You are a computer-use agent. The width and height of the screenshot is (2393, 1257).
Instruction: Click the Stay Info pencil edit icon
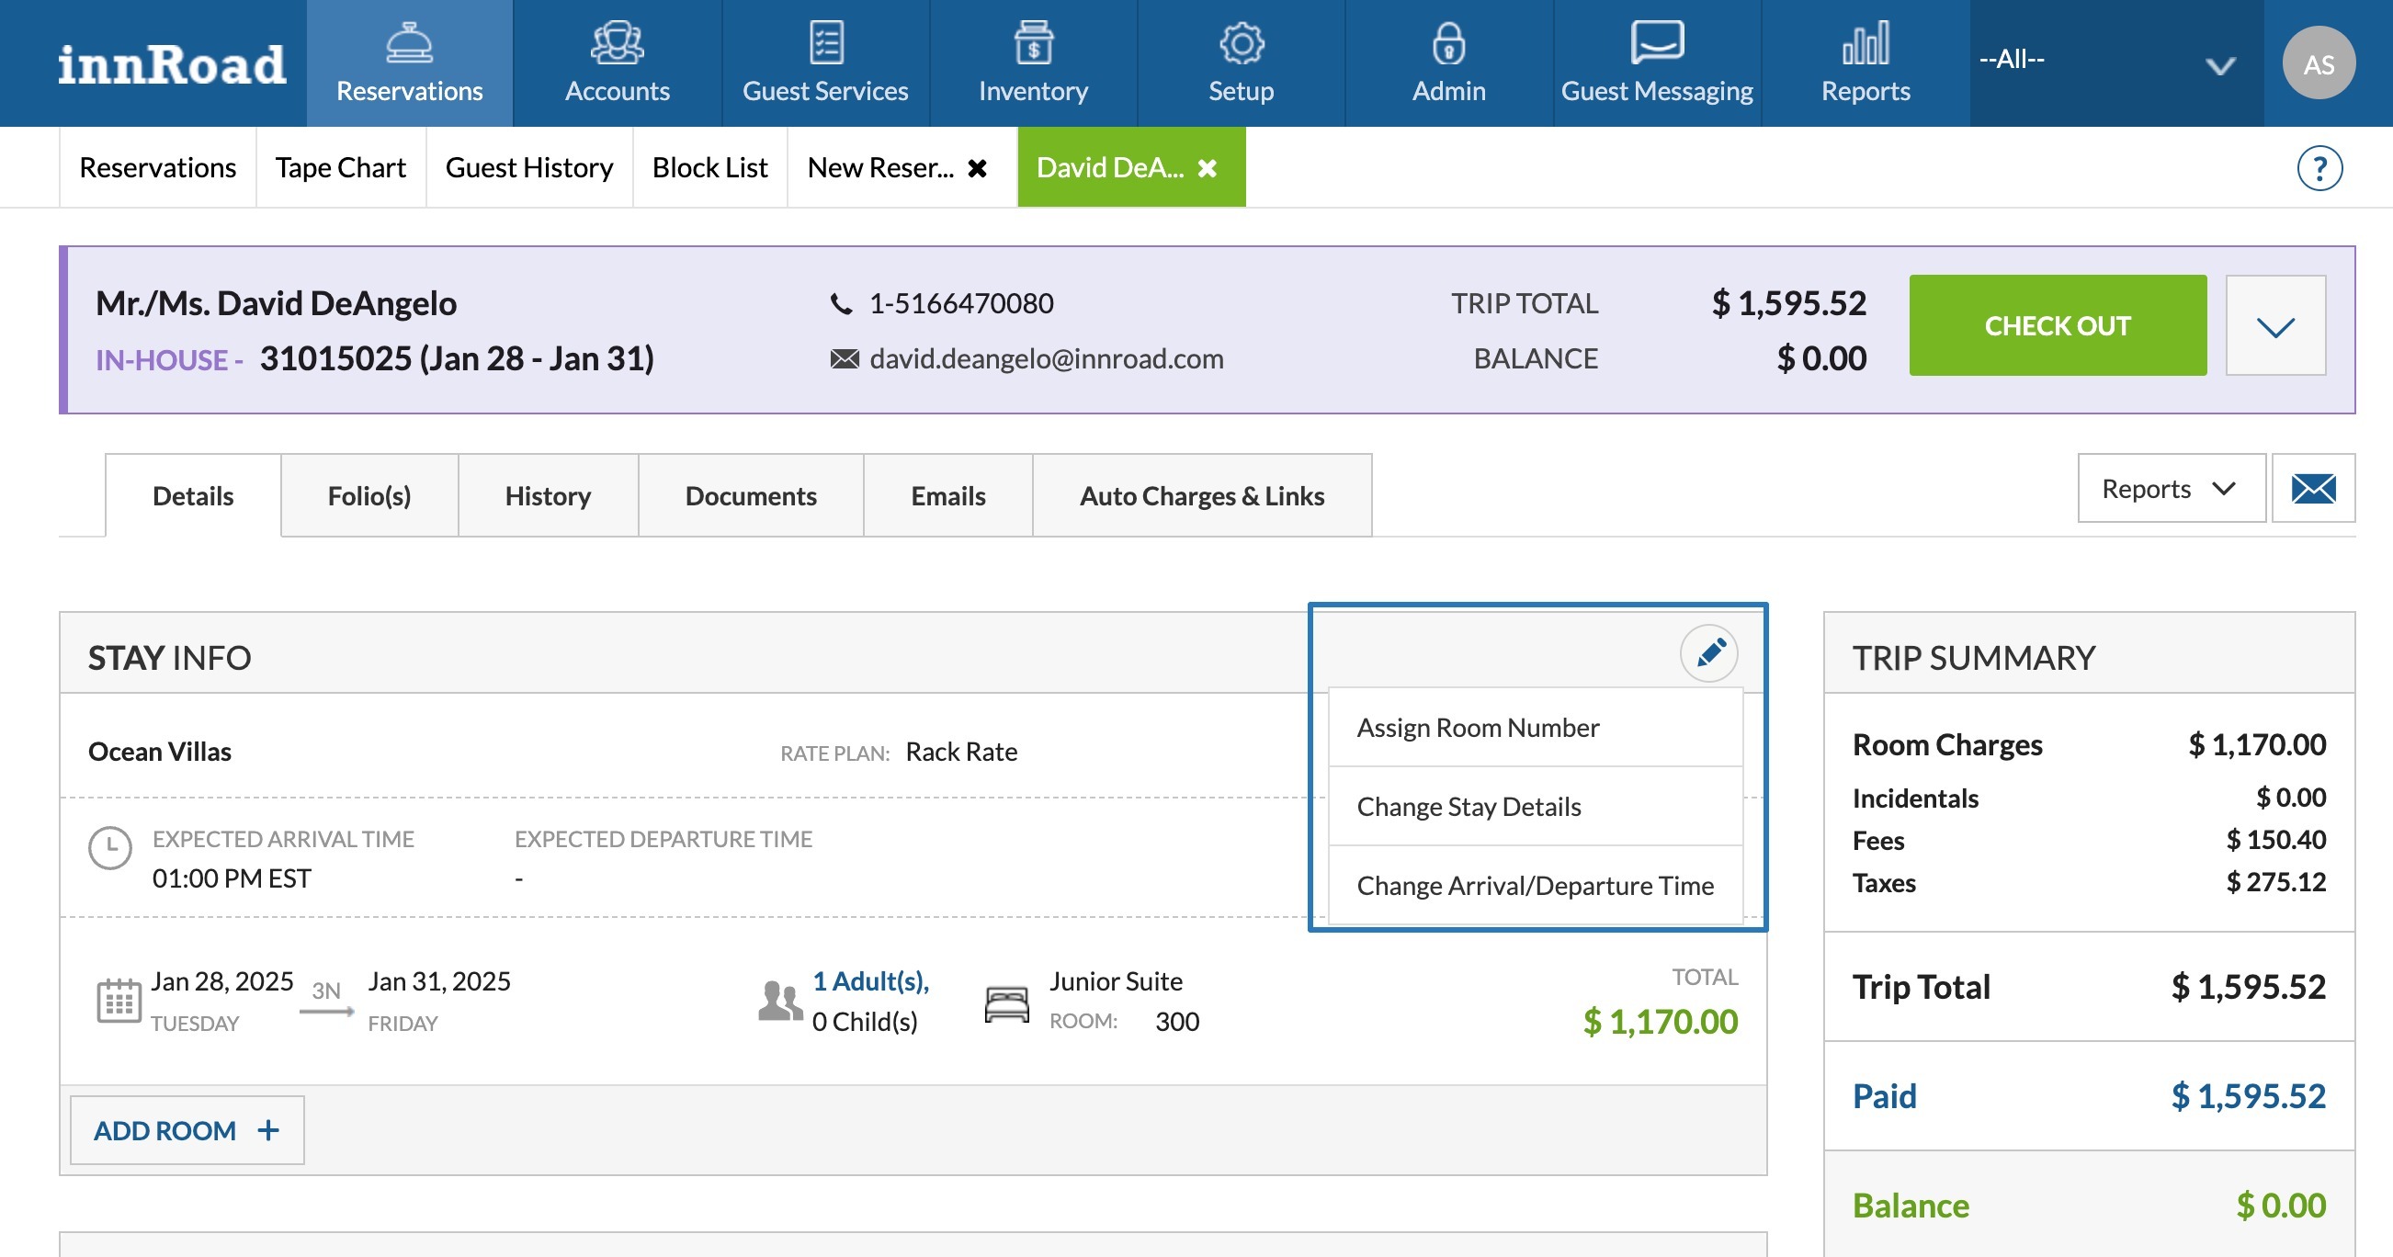1709,654
